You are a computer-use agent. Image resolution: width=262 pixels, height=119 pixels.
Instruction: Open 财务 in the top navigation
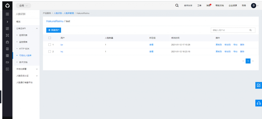click(x=244, y=6)
